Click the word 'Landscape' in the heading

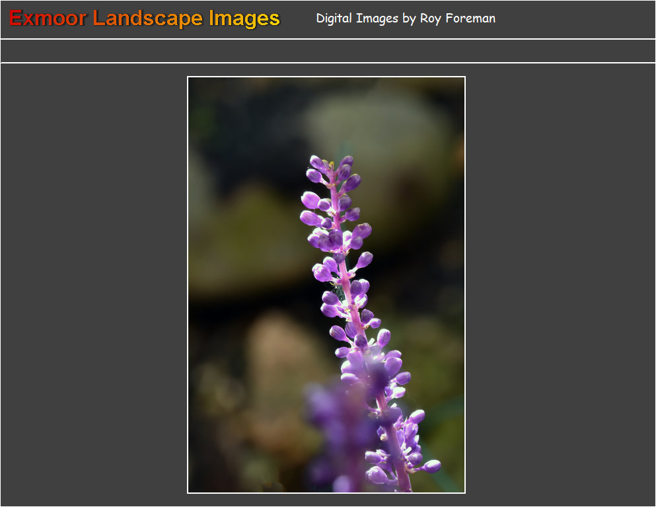pyautogui.click(x=148, y=19)
